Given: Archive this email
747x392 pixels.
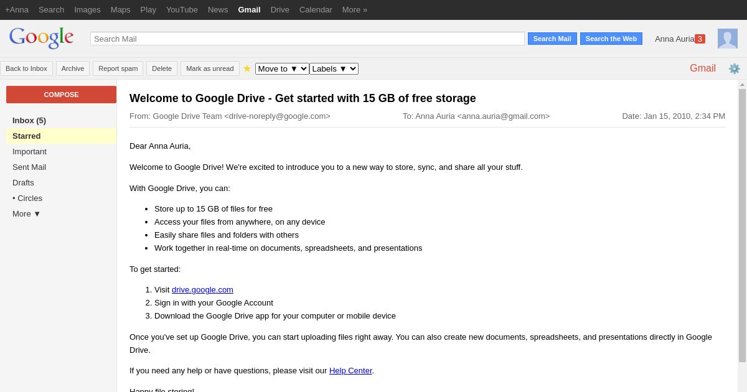Looking at the screenshot, I should pyautogui.click(x=72, y=68).
